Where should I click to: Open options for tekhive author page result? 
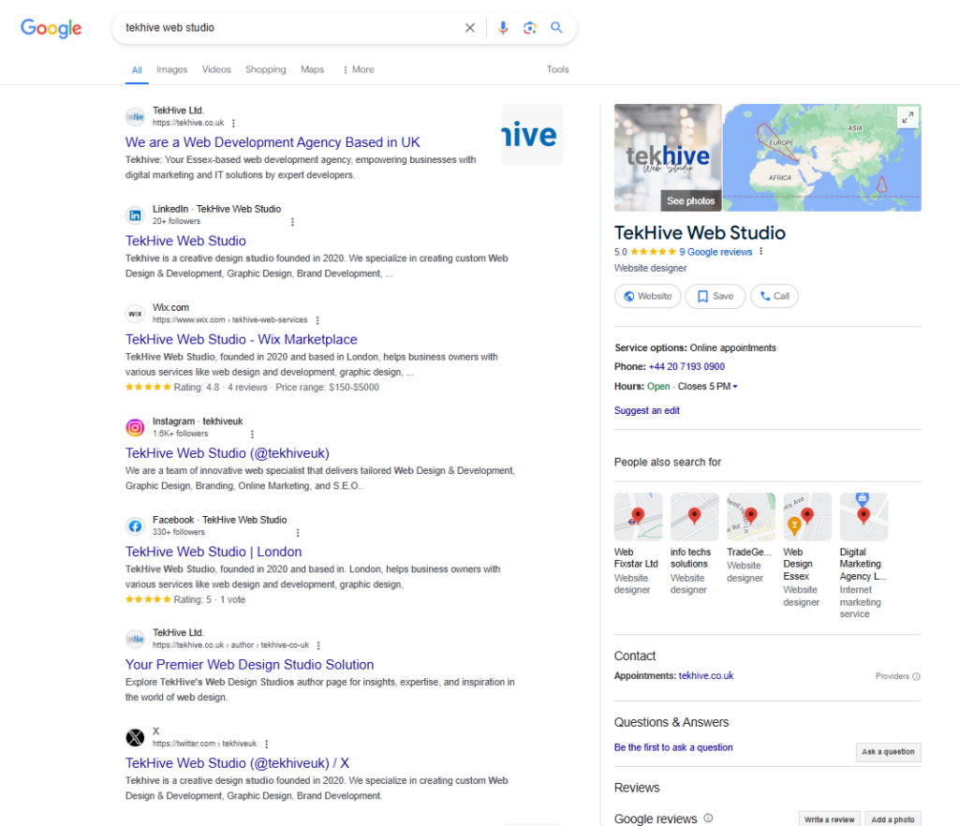click(318, 645)
